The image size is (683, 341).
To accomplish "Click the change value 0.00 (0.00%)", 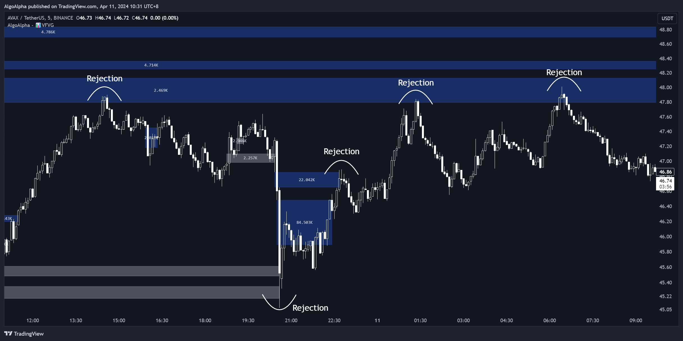I will click(164, 18).
